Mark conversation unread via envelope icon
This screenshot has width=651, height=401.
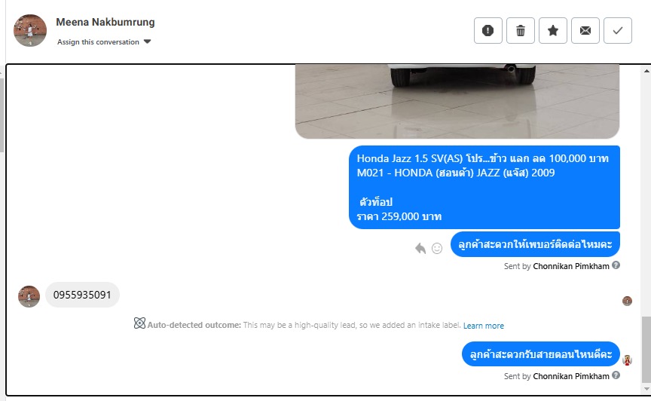tap(585, 30)
